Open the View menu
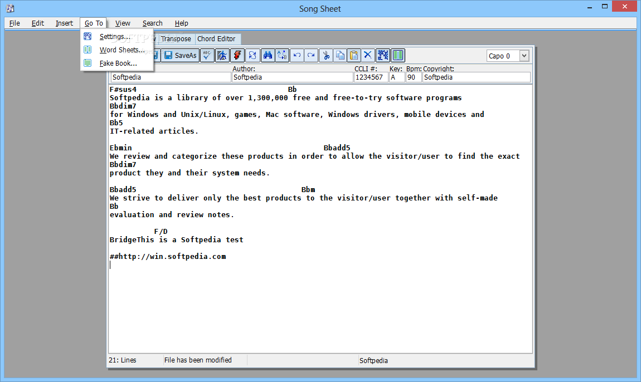The image size is (641, 382). point(123,23)
